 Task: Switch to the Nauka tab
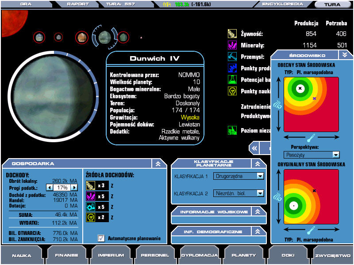[22, 255]
